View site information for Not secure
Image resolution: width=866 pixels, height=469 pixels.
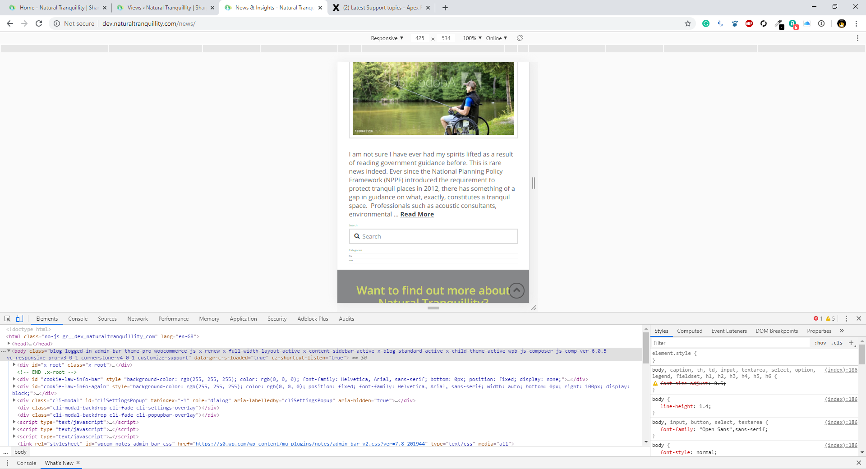click(74, 23)
